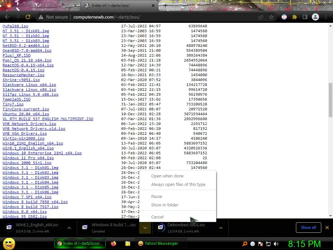Image resolution: width=333 pixels, height=250 pixels.
Task: Open the Extensions puzzle piece menu
Action: click(295, 17)
